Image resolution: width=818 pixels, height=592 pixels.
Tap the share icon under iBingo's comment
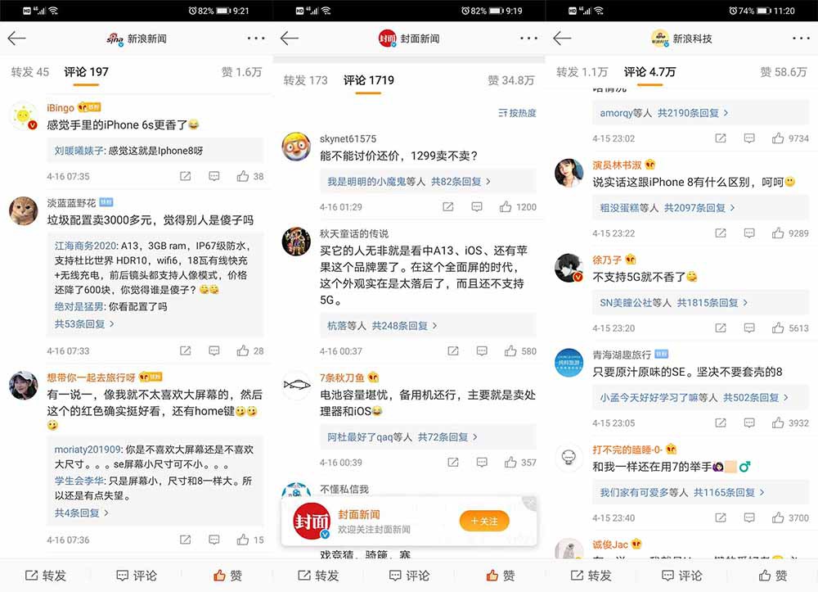tap(184, 176)
